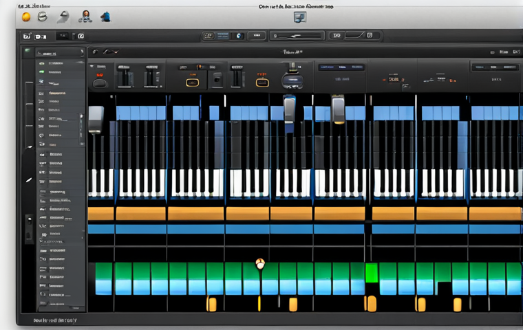Screen dimensions: 523x330
Task: Click the first vertical fader in the channel strip
Action: click(125, 77)
